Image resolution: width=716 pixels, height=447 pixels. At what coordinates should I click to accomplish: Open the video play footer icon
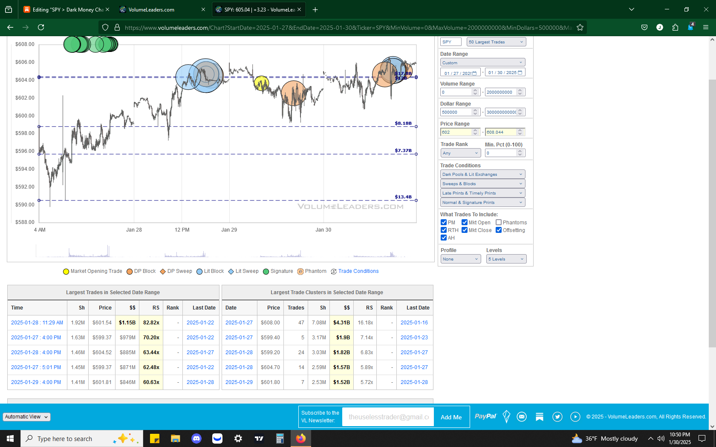click(x=575, y=417)
